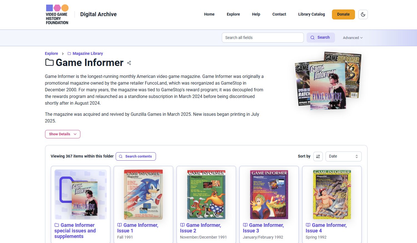Image resolution: width=417 pixels, height=243 pixels.
Task: Open the Library Catalog navigation item
Action: coord(311,14)
